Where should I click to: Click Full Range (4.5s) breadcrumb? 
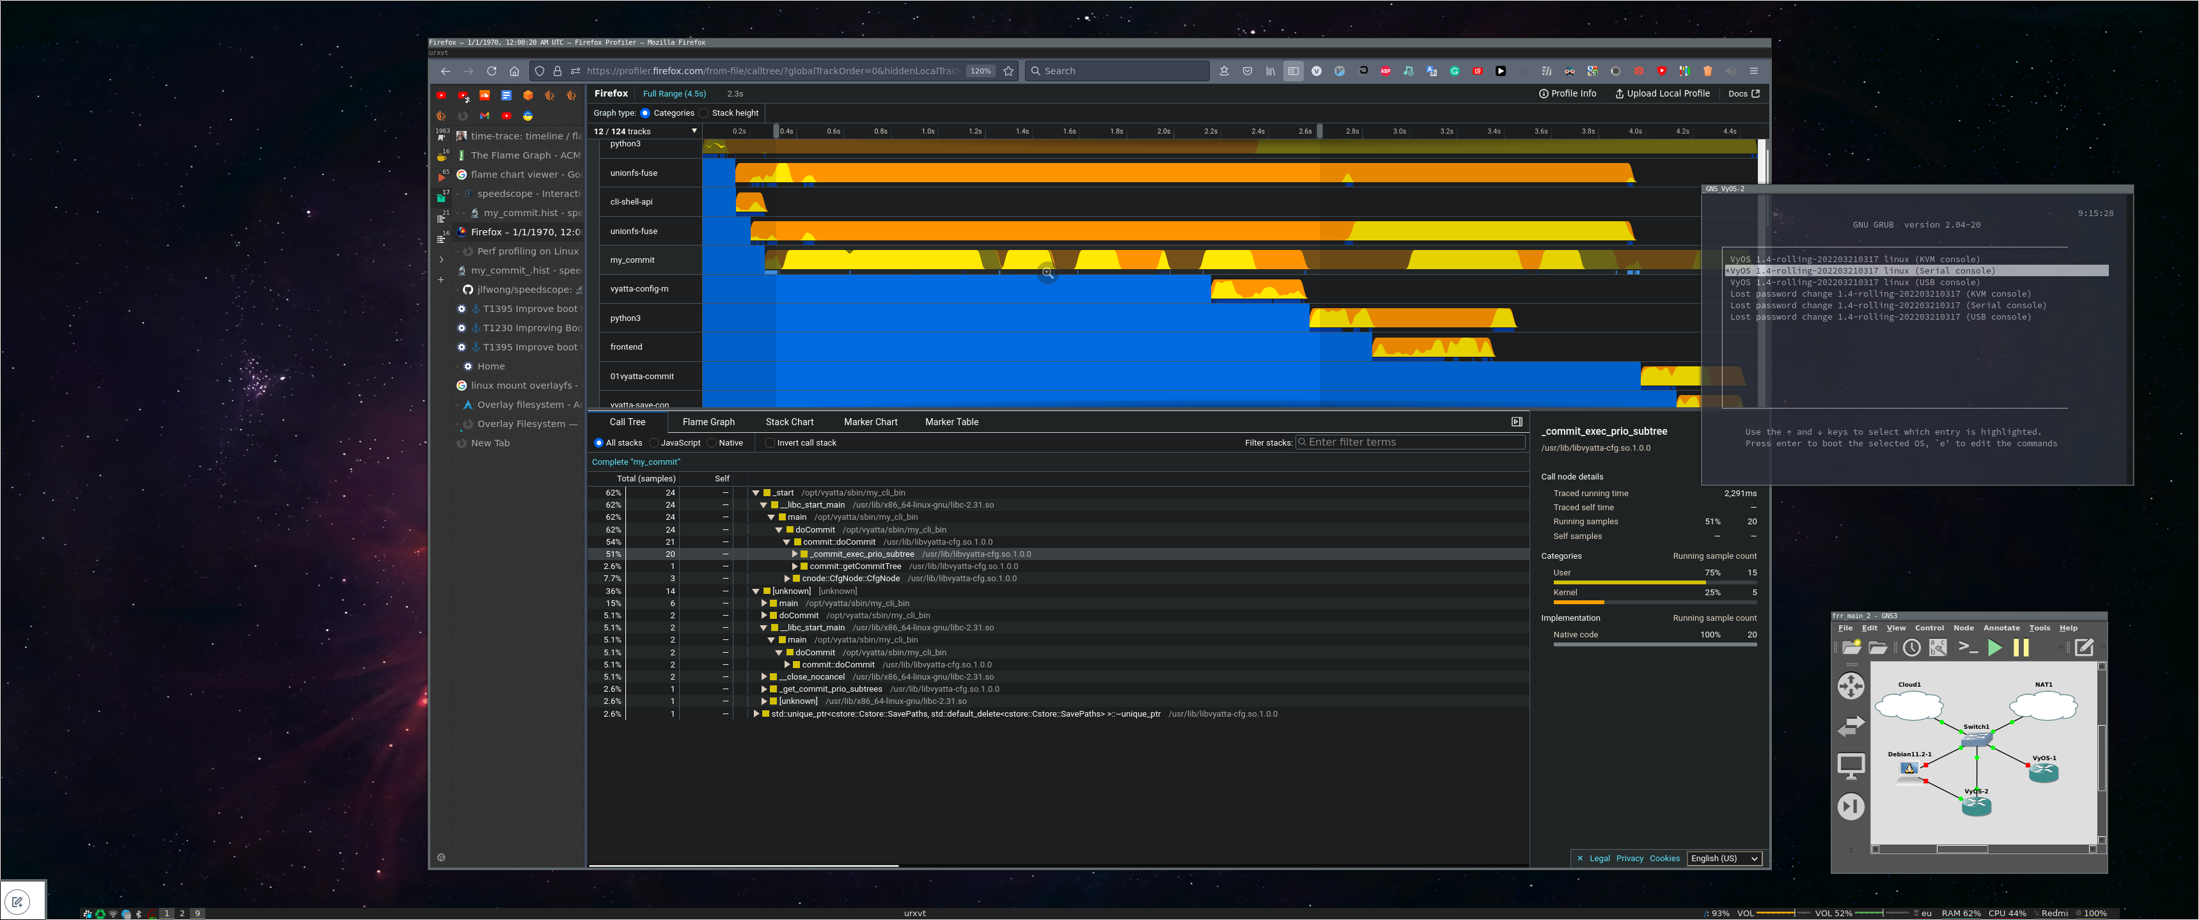click(673, 94)
